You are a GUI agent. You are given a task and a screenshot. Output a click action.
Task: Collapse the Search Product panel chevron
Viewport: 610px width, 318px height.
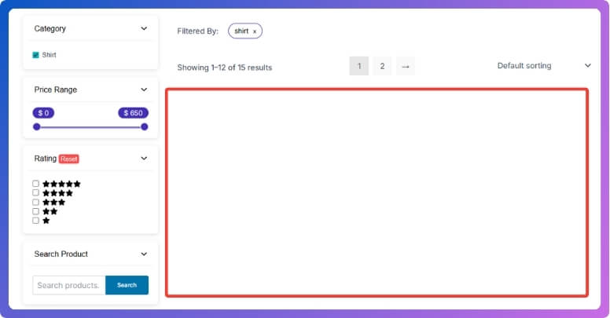pos(144,254)
